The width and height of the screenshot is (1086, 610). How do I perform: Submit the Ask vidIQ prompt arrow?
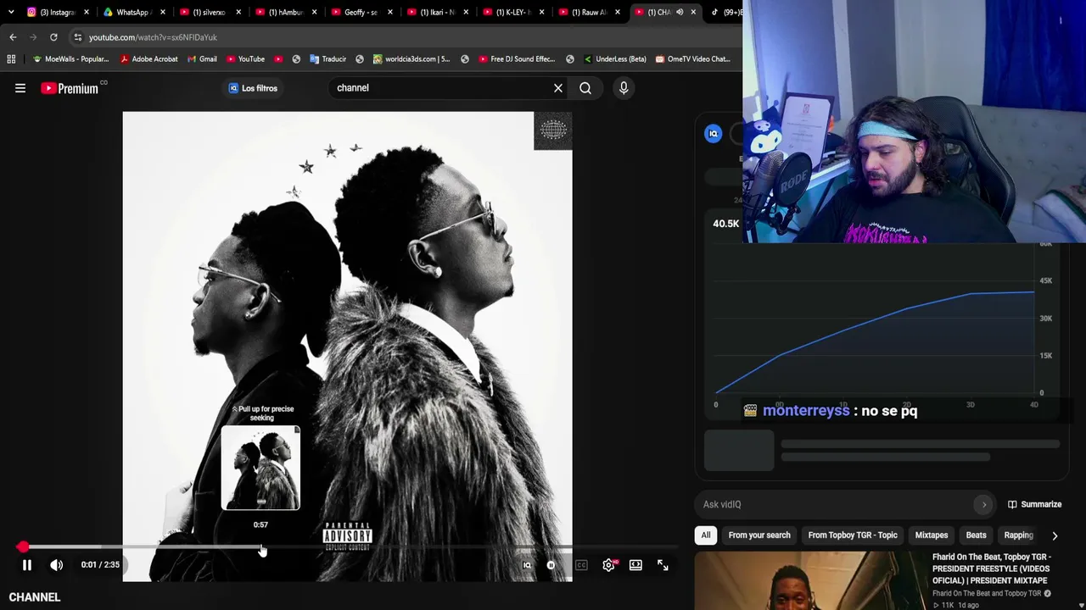[x=984, y=505]
